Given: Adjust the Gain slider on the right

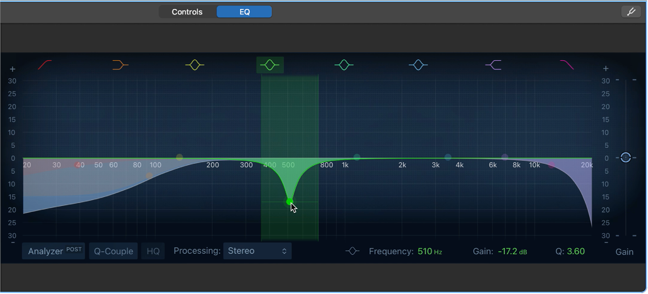Looking at the screenshot, I should (x=626, y=158).
